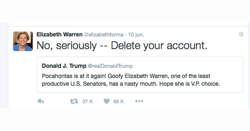Reply to Elizabeth Warren's tweet
Image resolution: width=250 pixels, height=131 pixels.
40,101
